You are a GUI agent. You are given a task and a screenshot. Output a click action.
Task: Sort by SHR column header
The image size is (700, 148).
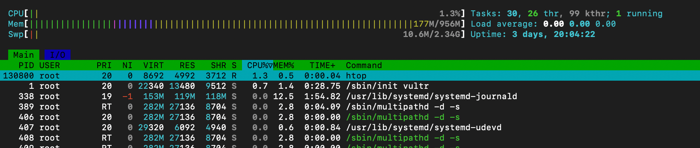218,65
